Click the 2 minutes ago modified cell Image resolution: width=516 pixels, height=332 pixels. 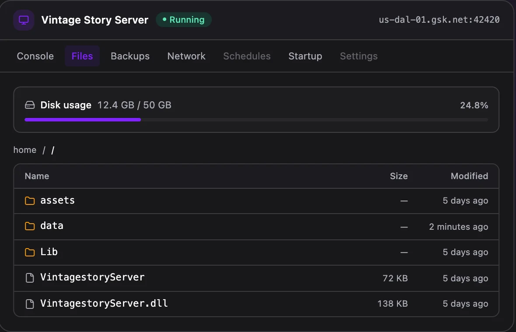[458, 227]
